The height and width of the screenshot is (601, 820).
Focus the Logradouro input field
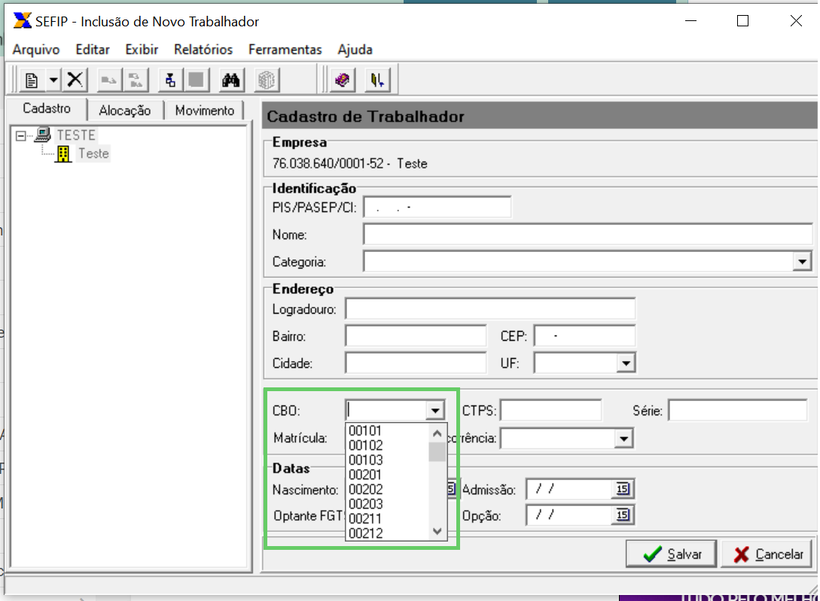[490, 309]
